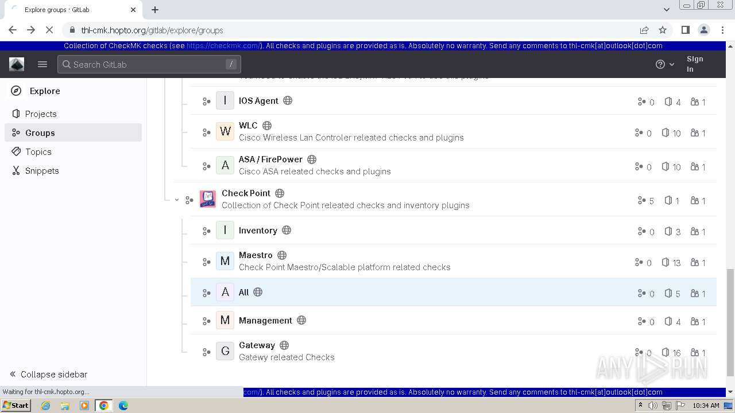Click public globe icon beside ASA / FirePower
The image size is (735, 413).
point(312,159)
